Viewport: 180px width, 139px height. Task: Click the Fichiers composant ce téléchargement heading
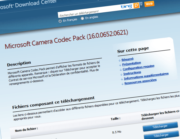[x=53, y=102]
